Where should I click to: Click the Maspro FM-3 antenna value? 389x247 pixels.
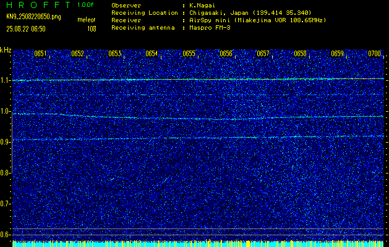point(210,28)
